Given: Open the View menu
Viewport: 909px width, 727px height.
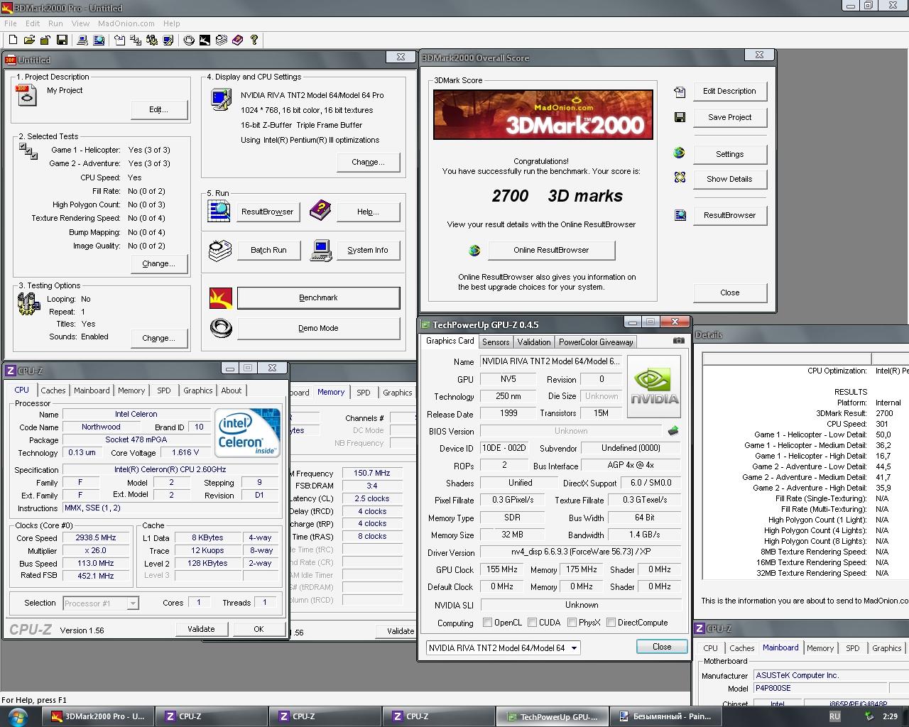Looking at the screenshot, I should (x=80, y=23).
